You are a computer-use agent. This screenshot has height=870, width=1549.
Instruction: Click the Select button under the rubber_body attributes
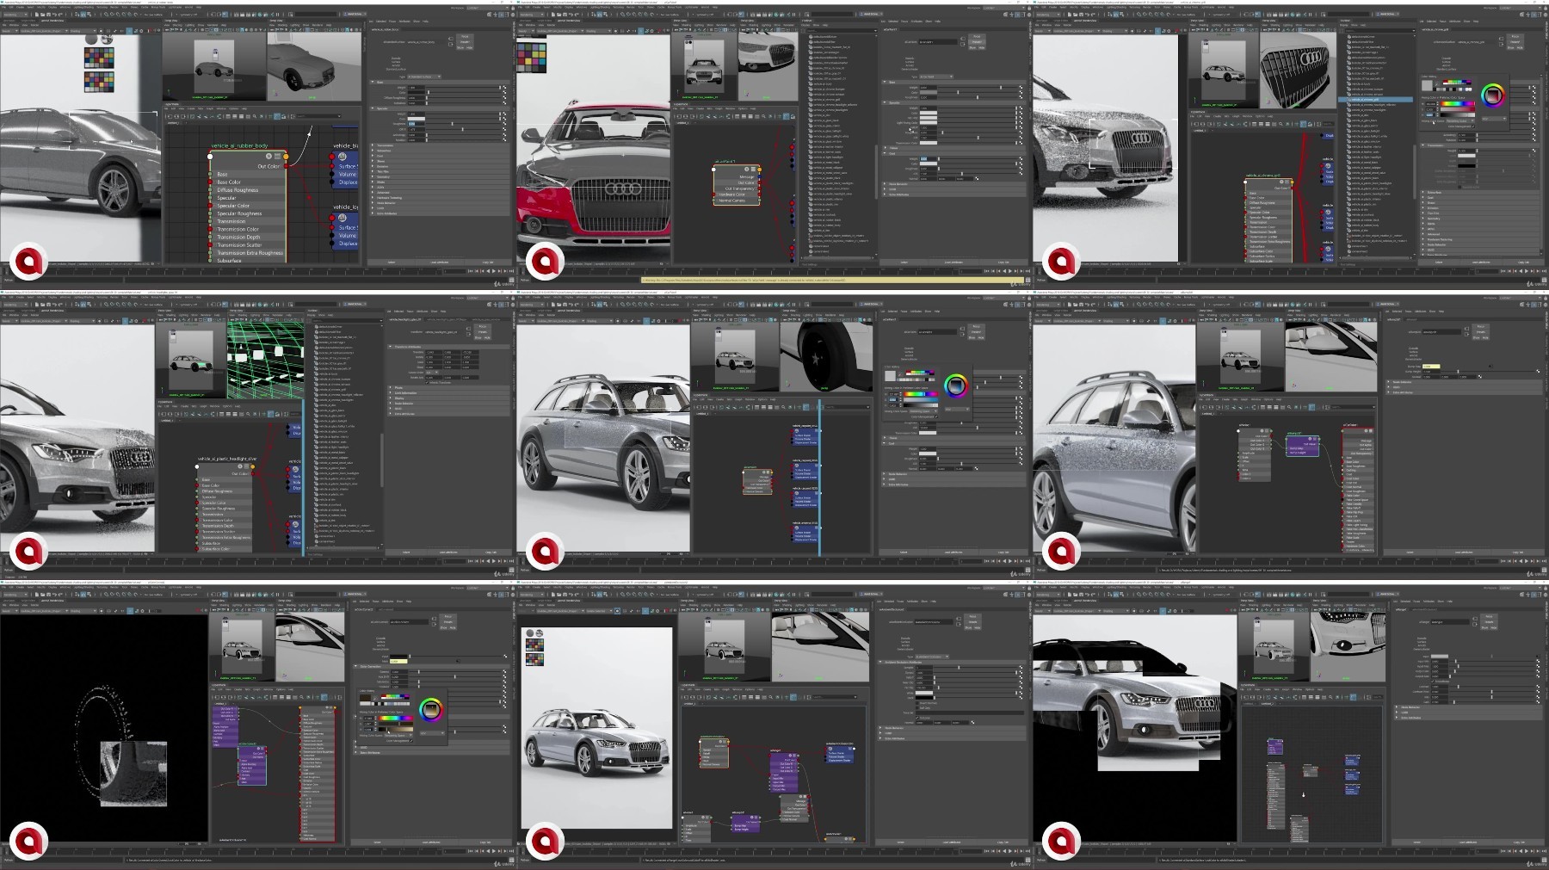click(x=391, y=262)
